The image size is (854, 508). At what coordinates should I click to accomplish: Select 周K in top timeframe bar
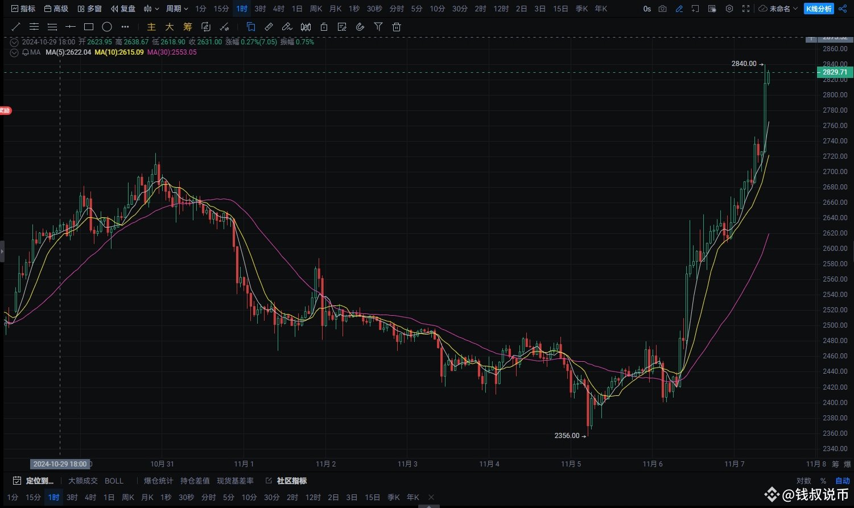point(316,9)
